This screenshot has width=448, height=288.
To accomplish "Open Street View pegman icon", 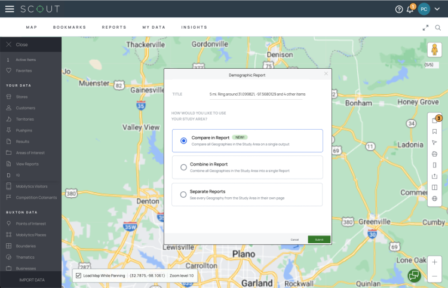I will click(x=435, y=50).
